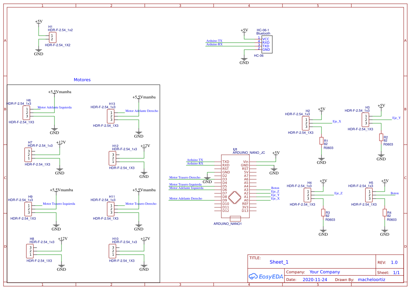Select resistor R1 under header H2
This screenshot has height=290, width=411.
[x=322, y=140]
